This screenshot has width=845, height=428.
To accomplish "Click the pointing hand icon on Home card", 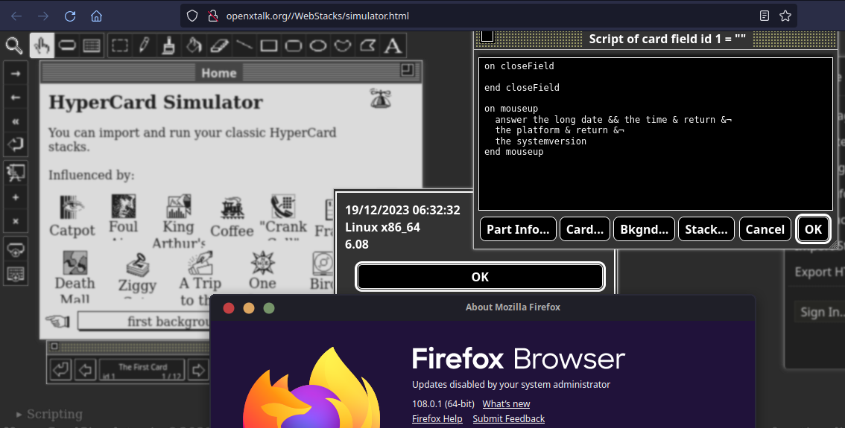I will 57,322.
